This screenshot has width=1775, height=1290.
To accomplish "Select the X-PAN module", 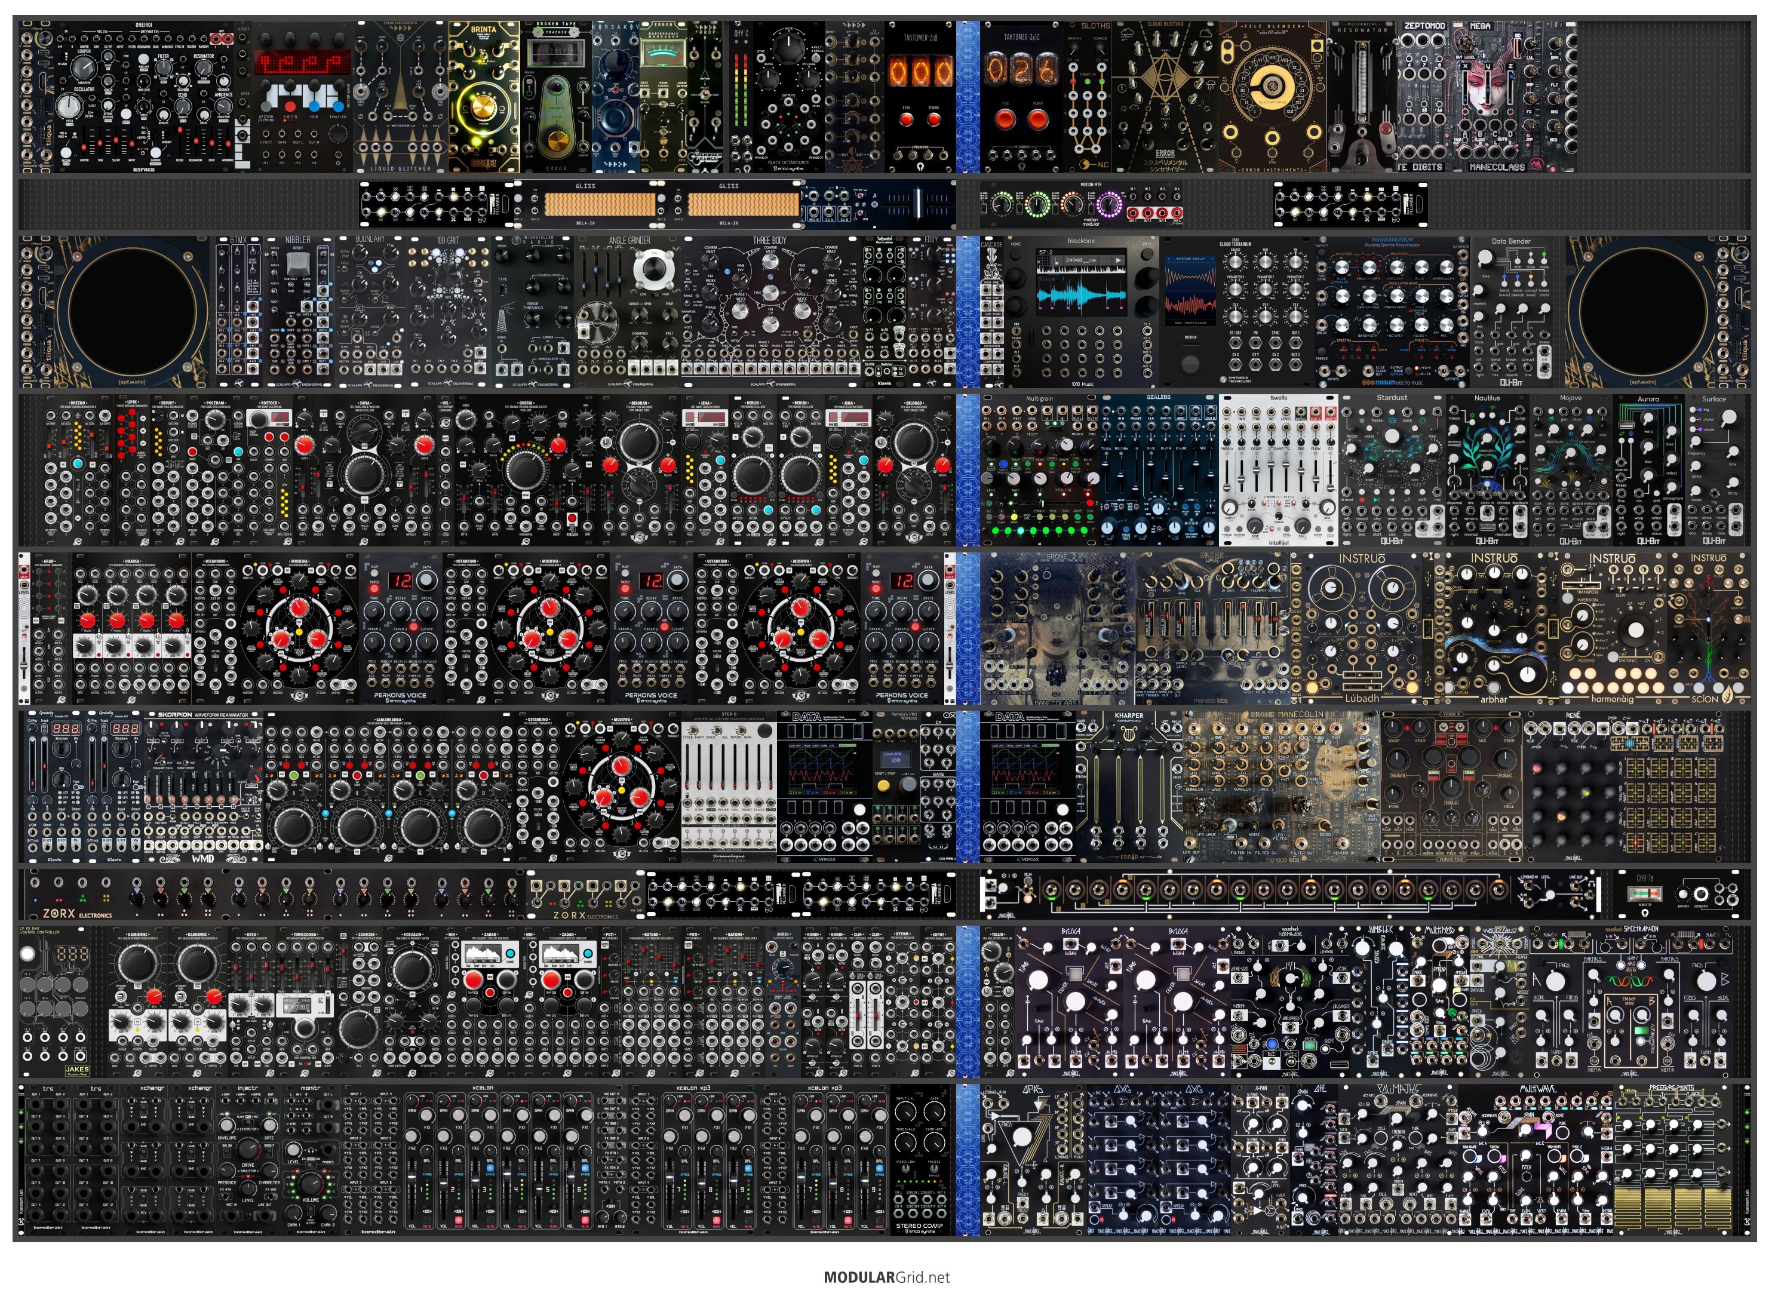I will click(1260, 1160).
